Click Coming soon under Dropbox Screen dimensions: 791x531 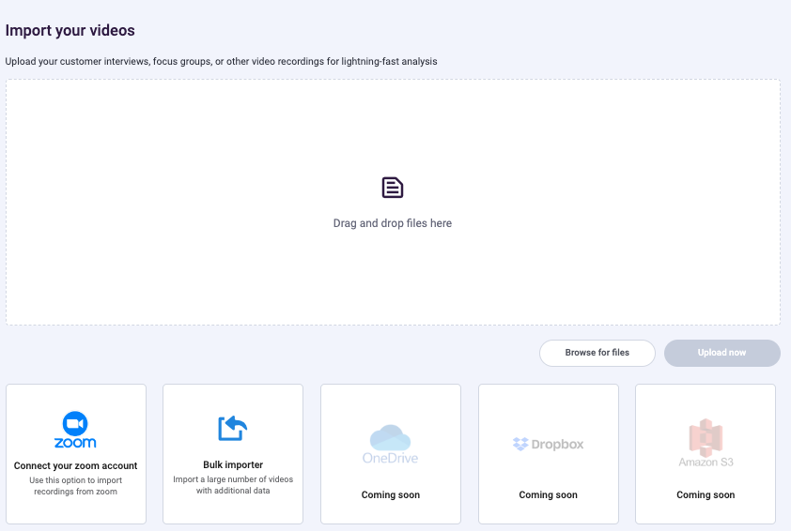coord(549,494)
